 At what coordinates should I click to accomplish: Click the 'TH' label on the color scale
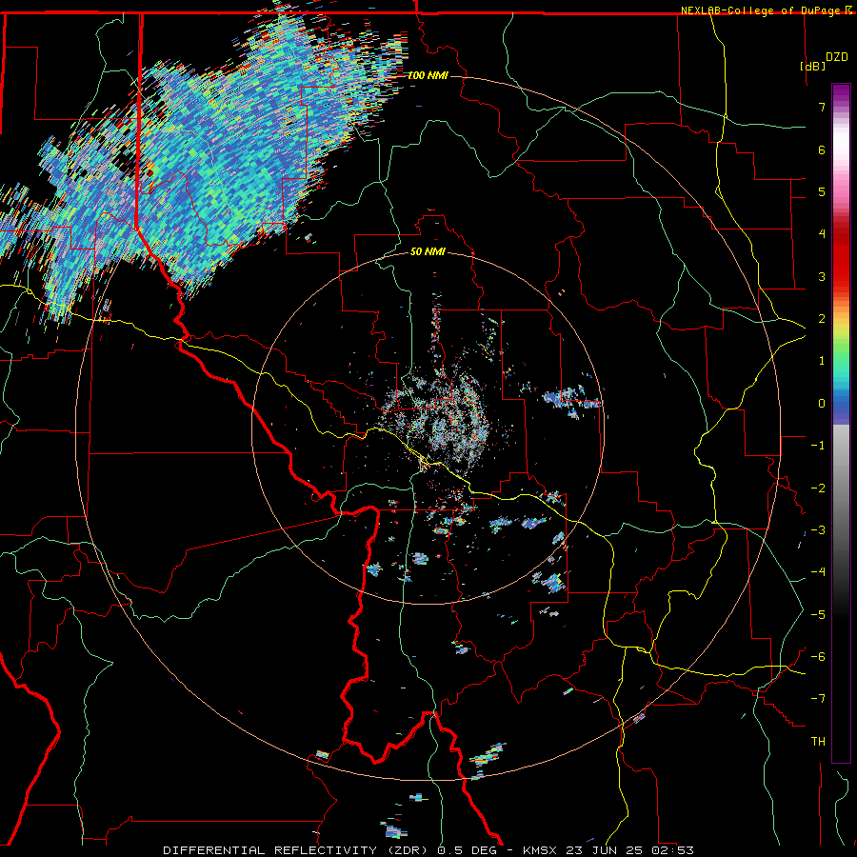(818, 742)
